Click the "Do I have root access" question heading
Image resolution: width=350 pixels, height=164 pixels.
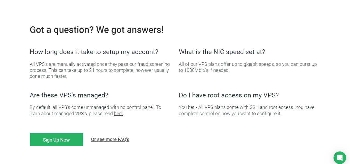[x=229, y=95]
